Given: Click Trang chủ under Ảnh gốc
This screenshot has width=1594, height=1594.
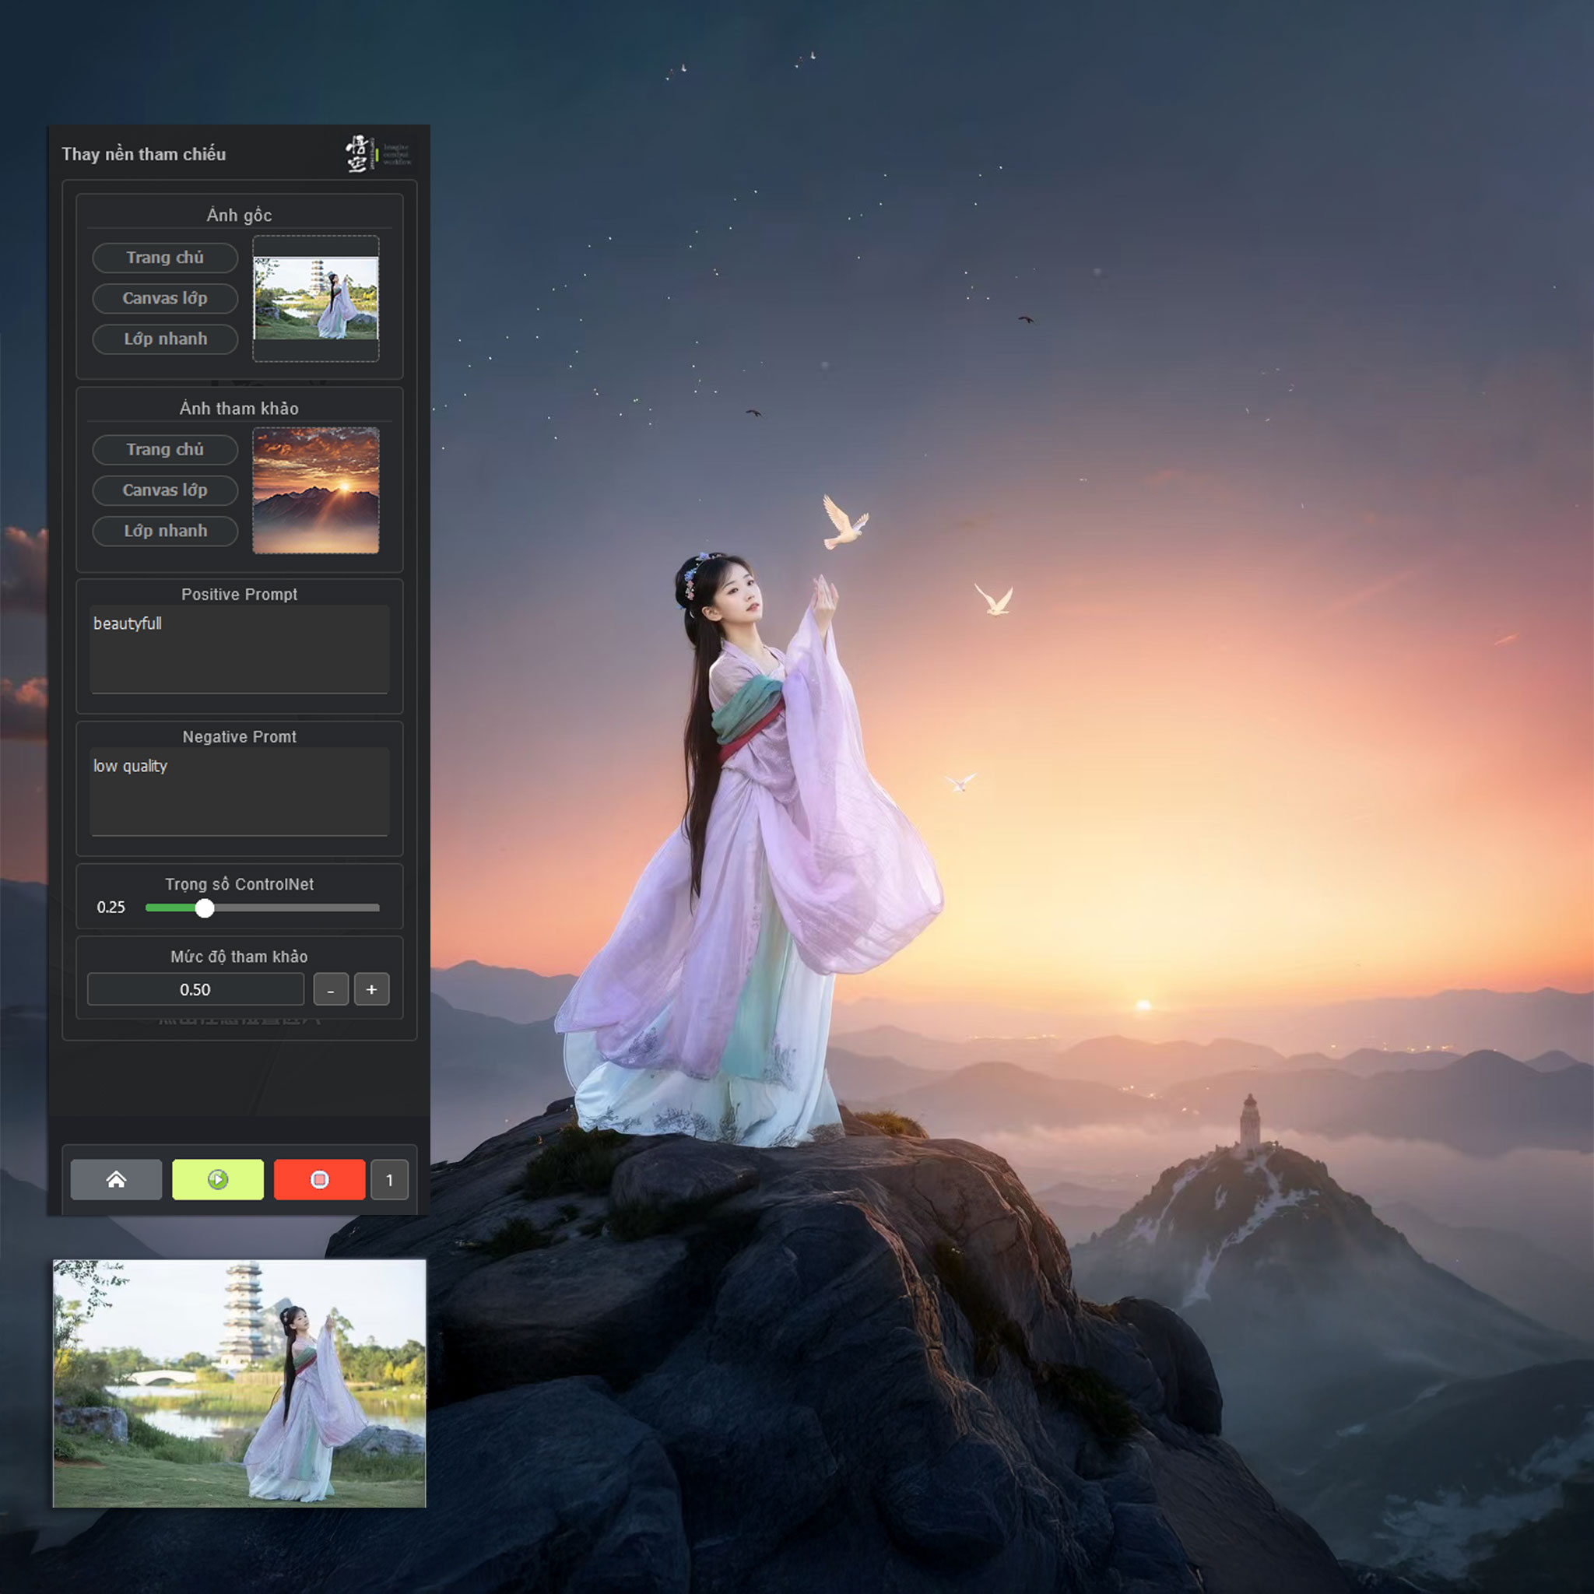Looking at the screenshot, I should tap(165, 258).
